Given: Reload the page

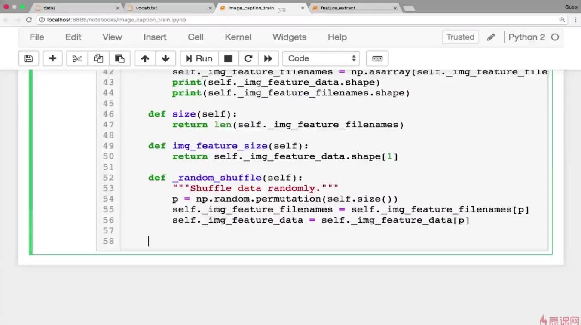Looking at the screenshot, I should (x=29, y=20).
